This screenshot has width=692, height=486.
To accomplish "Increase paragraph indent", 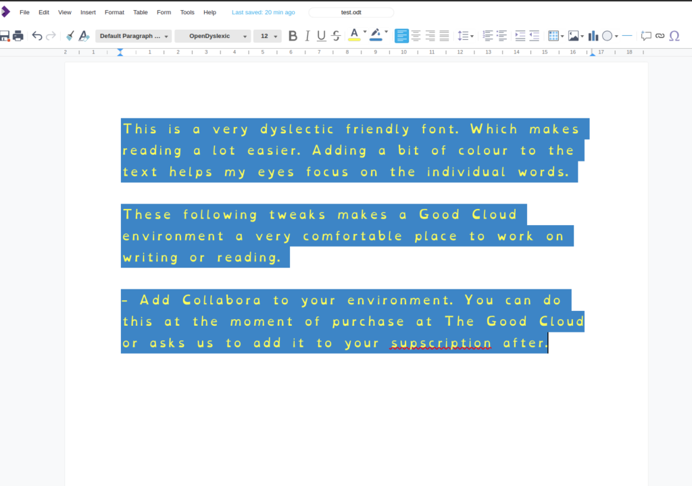I will tap(520, 36).
